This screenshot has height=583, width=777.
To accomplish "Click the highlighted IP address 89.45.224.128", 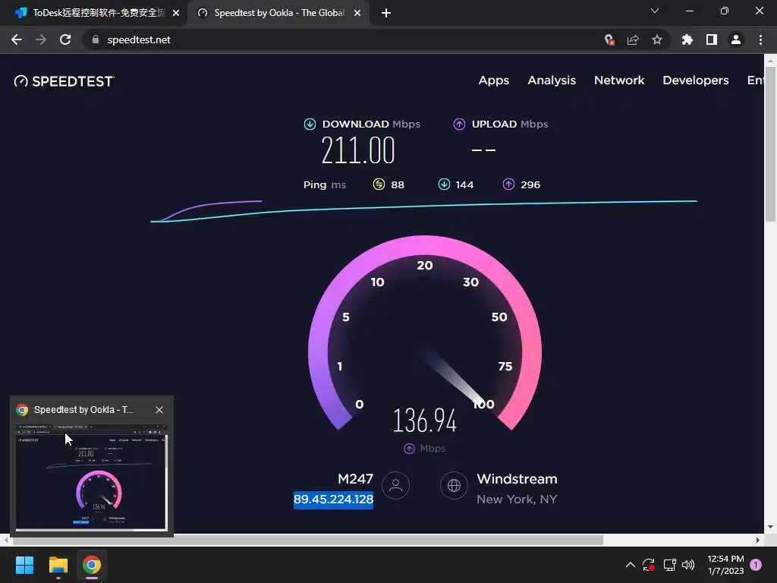I will 334,499.
